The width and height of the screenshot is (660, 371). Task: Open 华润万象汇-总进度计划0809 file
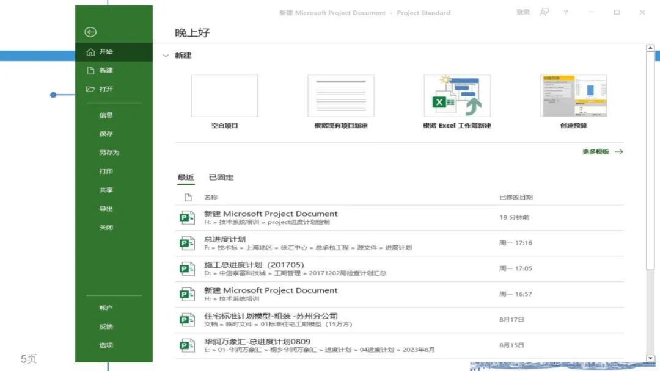399,346
